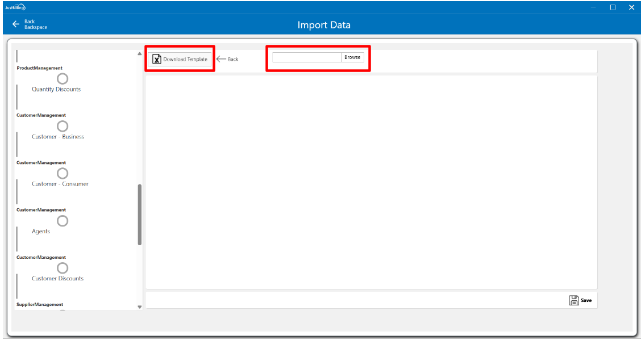Click the Agents item label
641x340 pixels.
pyautogui.click(x=41, y=232)
